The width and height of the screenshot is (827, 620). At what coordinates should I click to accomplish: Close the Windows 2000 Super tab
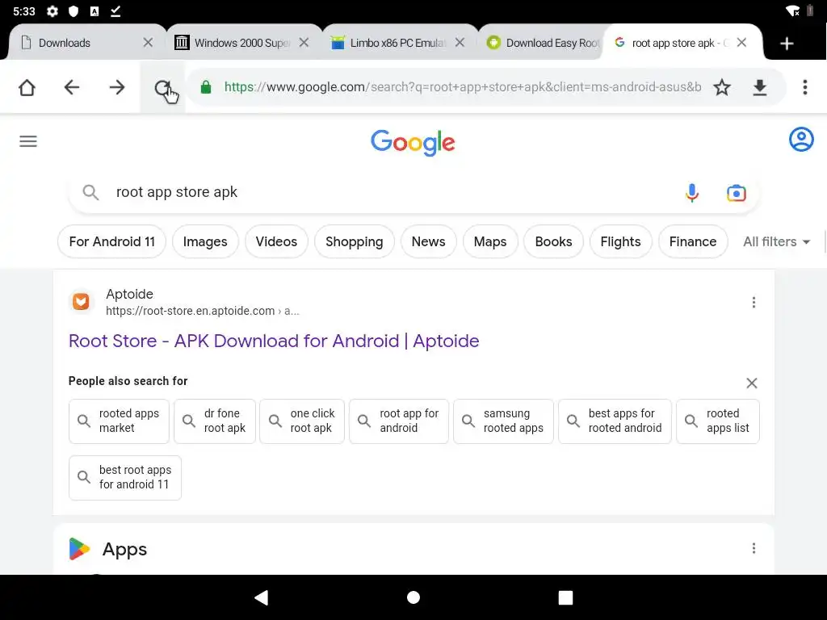click(x=304, y=43)
